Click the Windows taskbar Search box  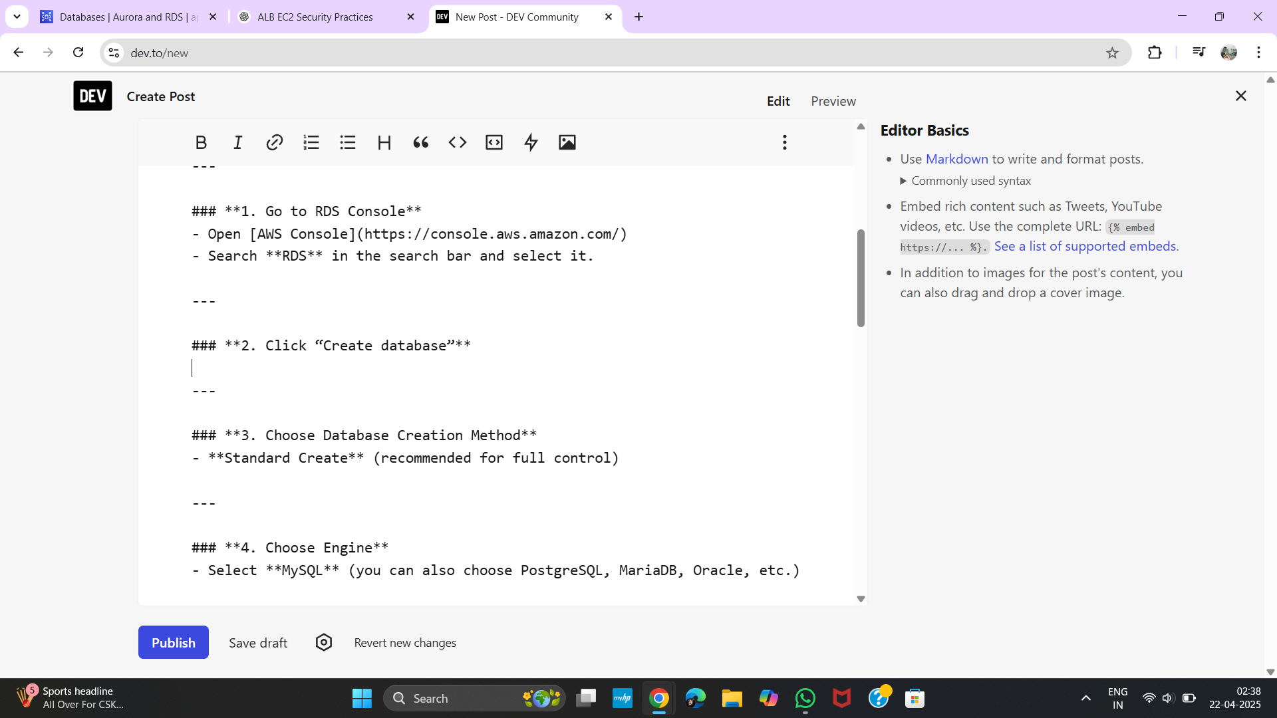point(474,698)
